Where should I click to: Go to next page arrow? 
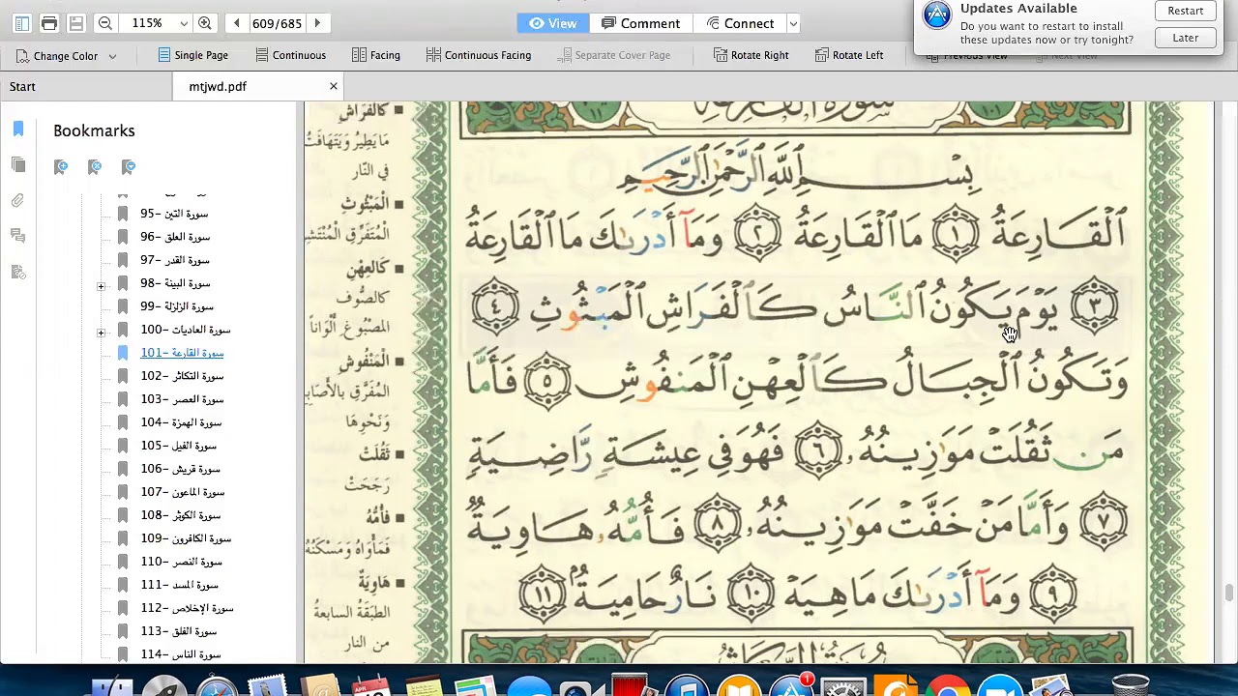pos(316,23)
